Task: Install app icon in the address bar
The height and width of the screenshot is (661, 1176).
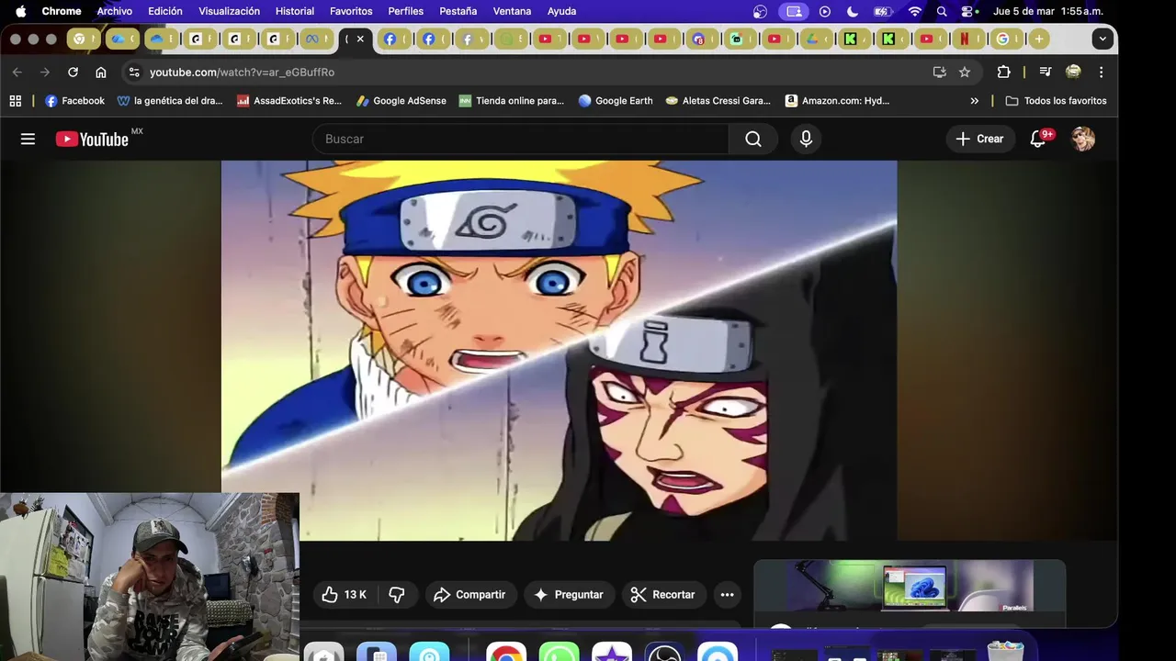Action: 939,72
